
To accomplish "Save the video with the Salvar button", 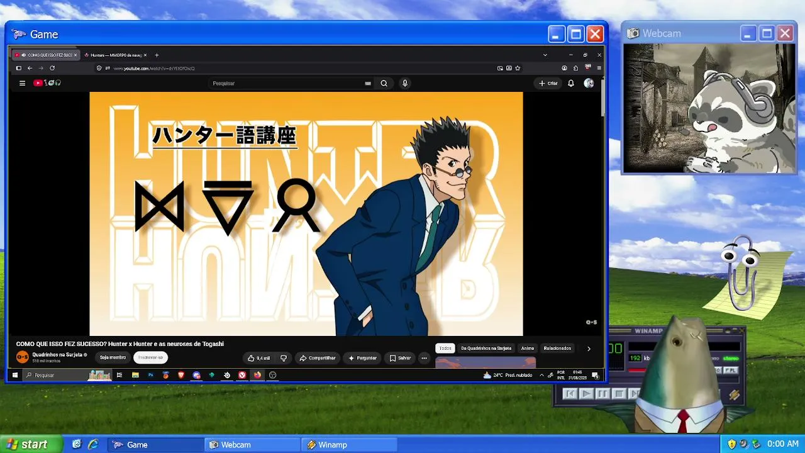I will (400, 358).
